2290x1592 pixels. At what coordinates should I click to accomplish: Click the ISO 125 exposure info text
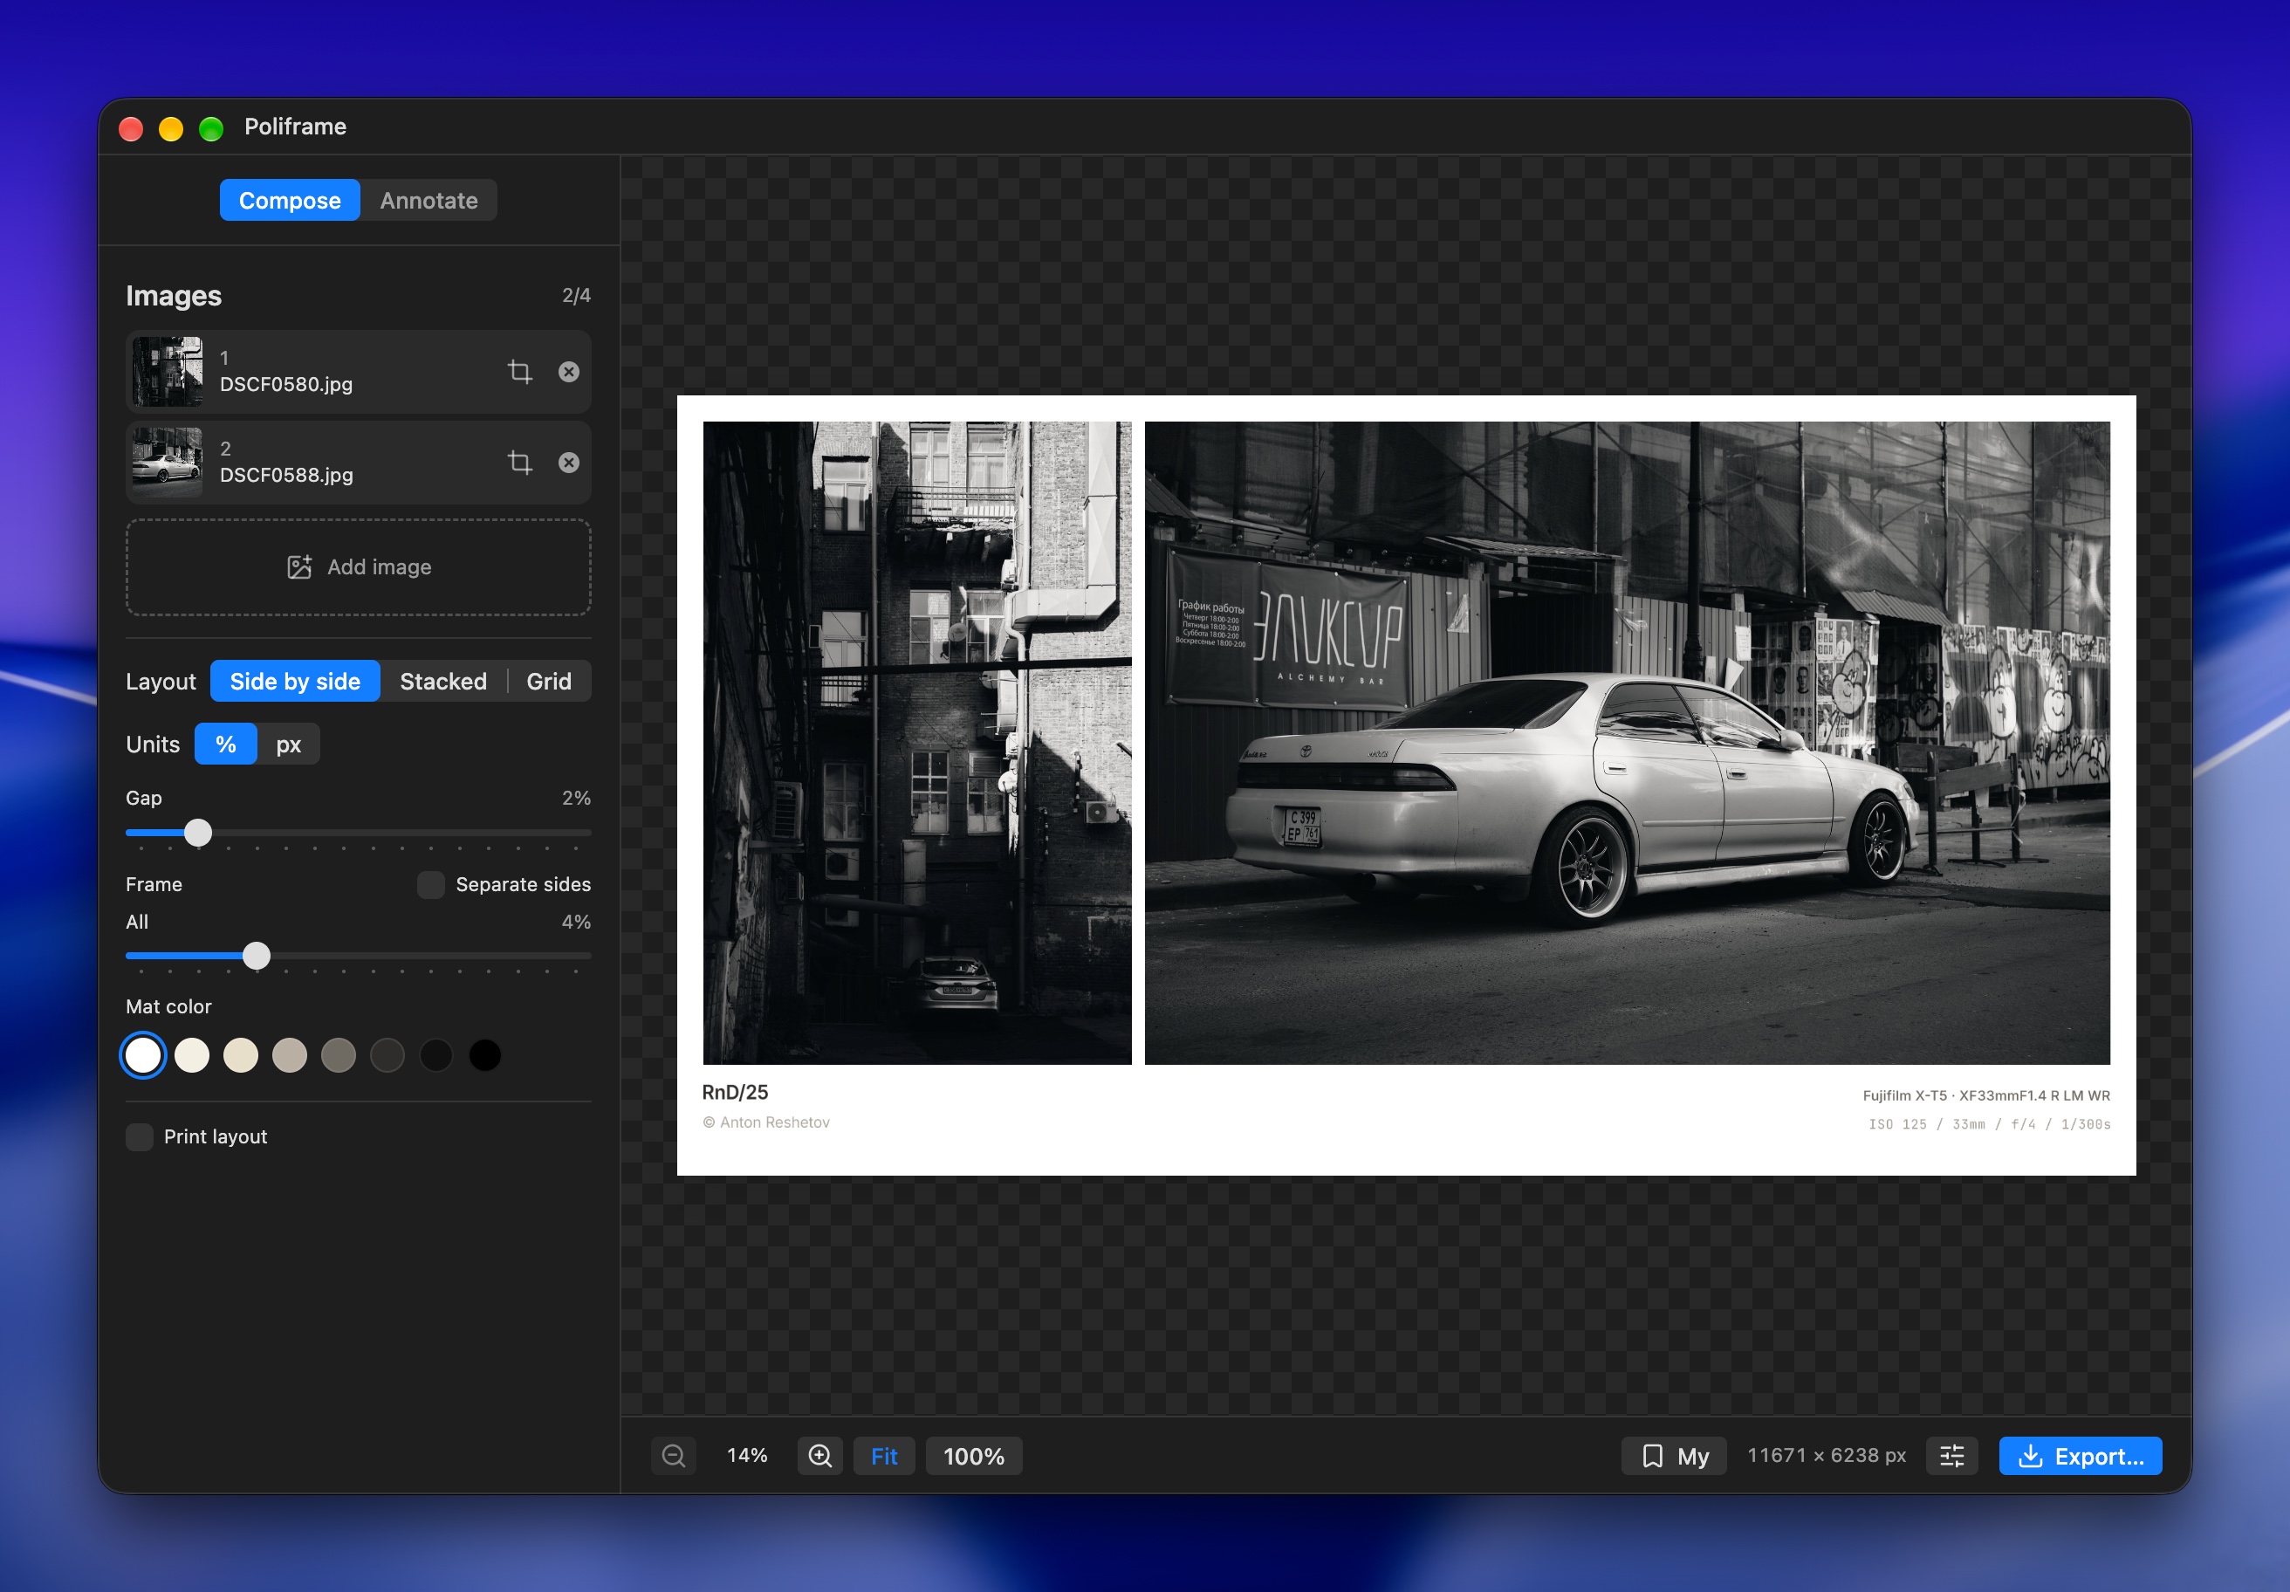pos(1990,1125)
